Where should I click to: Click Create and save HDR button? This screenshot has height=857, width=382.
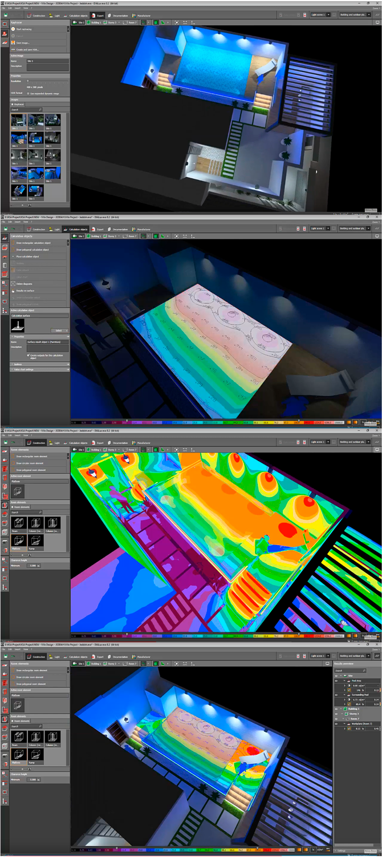[29, 50]
